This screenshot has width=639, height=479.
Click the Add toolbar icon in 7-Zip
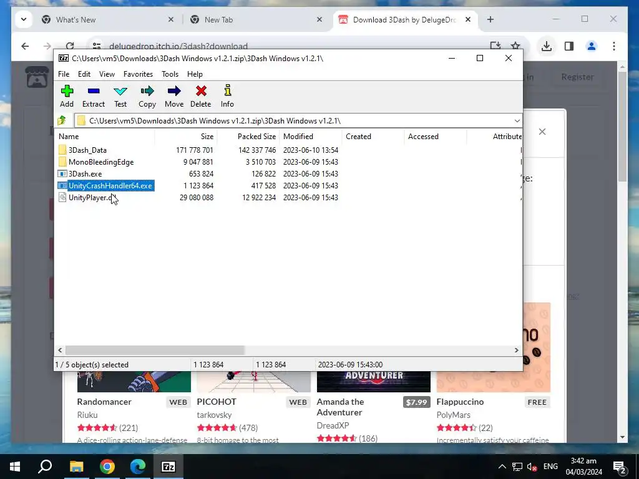click(x=67, y=91)
